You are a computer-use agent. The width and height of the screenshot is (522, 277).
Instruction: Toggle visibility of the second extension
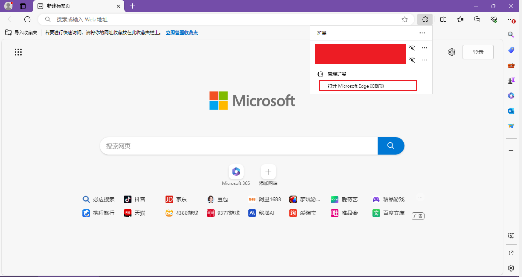pyautogui.click(x=412, y=60)
